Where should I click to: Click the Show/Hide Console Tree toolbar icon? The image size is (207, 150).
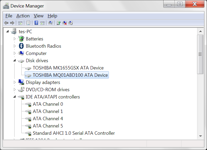pyautogui.click(x=20, y=23)
